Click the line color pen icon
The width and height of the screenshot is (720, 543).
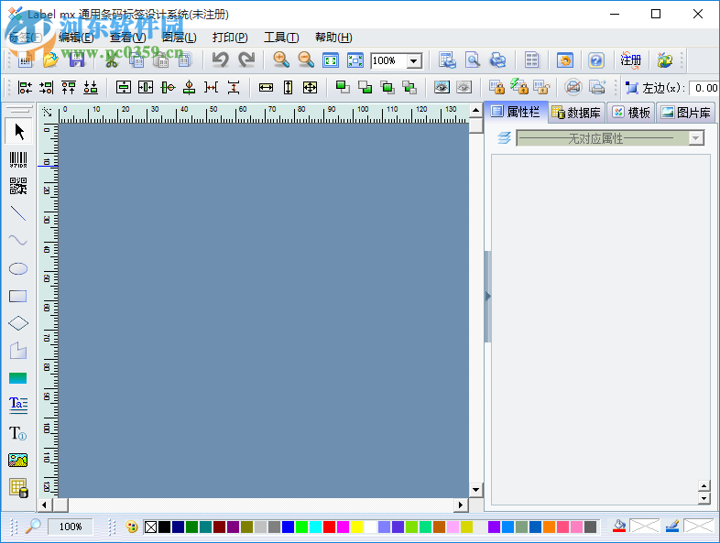(x=672, y=526)
